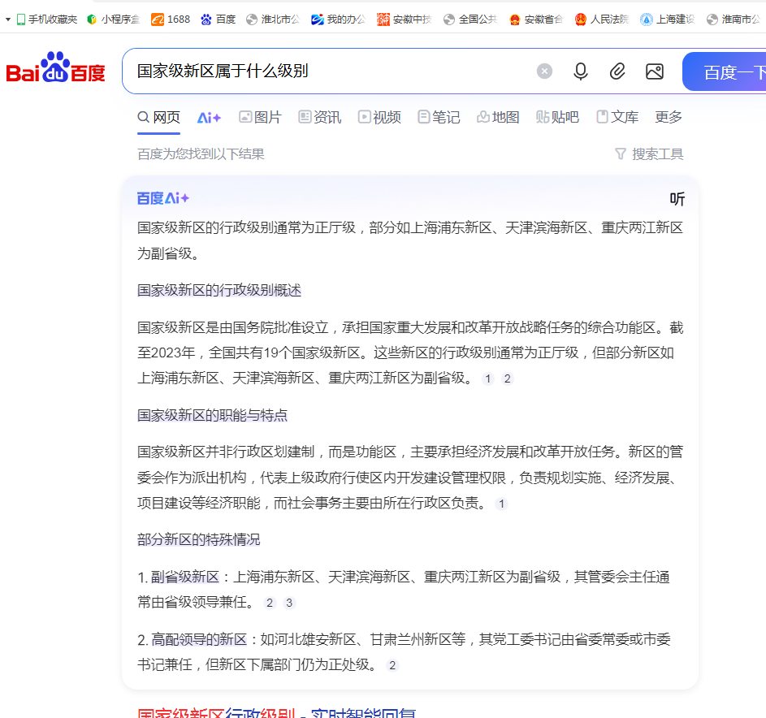766x718 pixels.
Task: Listen to AI answer via 听 icon
Action: pos(677,199)
